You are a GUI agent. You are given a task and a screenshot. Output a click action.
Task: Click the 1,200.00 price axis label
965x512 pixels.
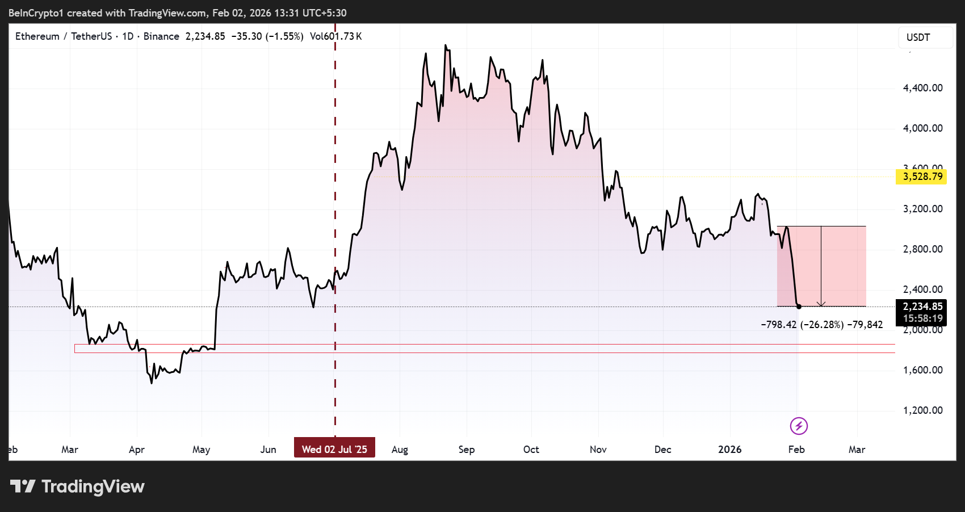pos(922,410)
